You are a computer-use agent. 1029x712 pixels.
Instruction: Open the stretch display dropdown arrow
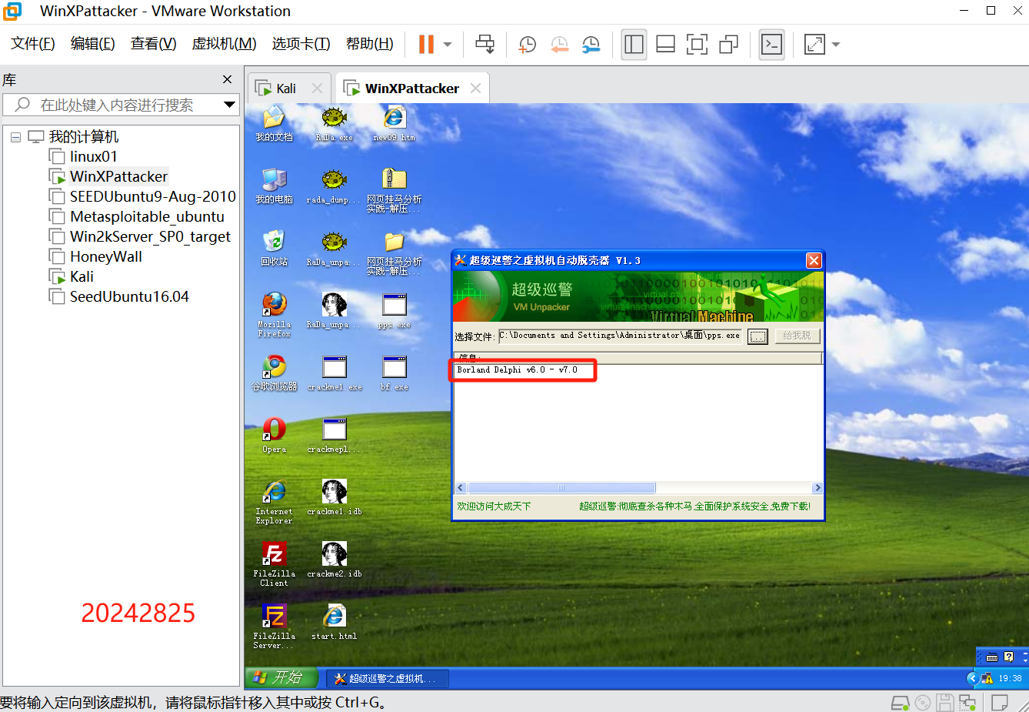[x=836, y=45]
